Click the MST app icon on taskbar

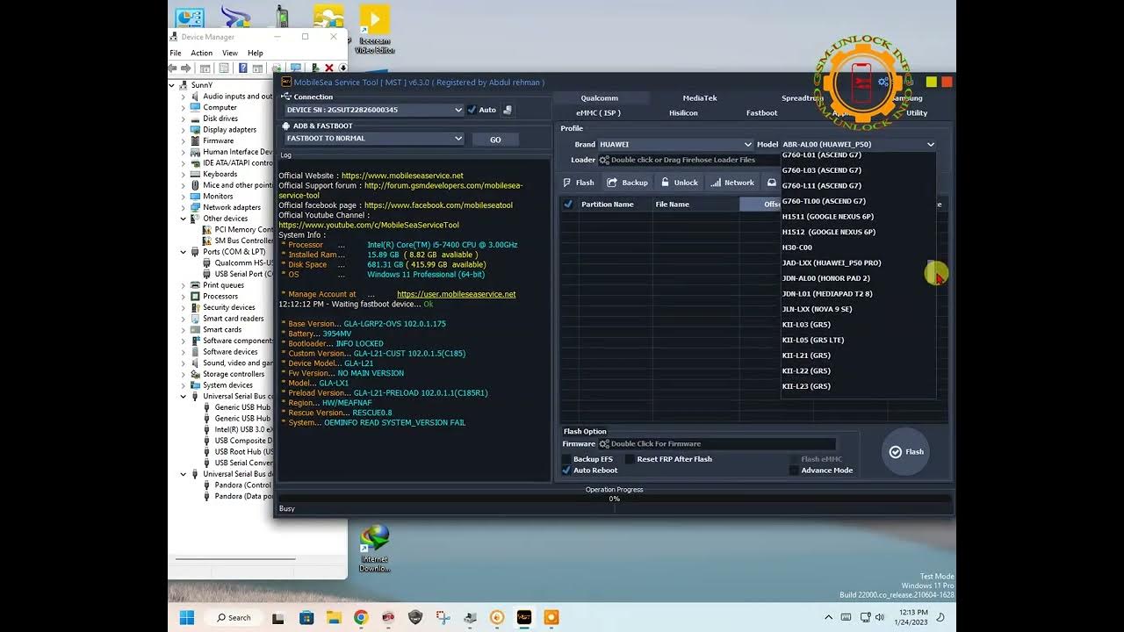point(524,617)
